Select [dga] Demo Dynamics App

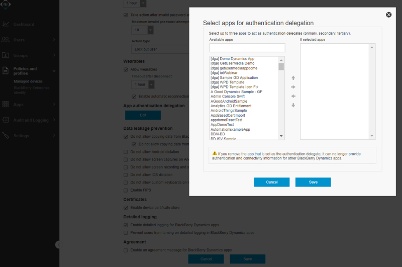(x=232, y=59)
